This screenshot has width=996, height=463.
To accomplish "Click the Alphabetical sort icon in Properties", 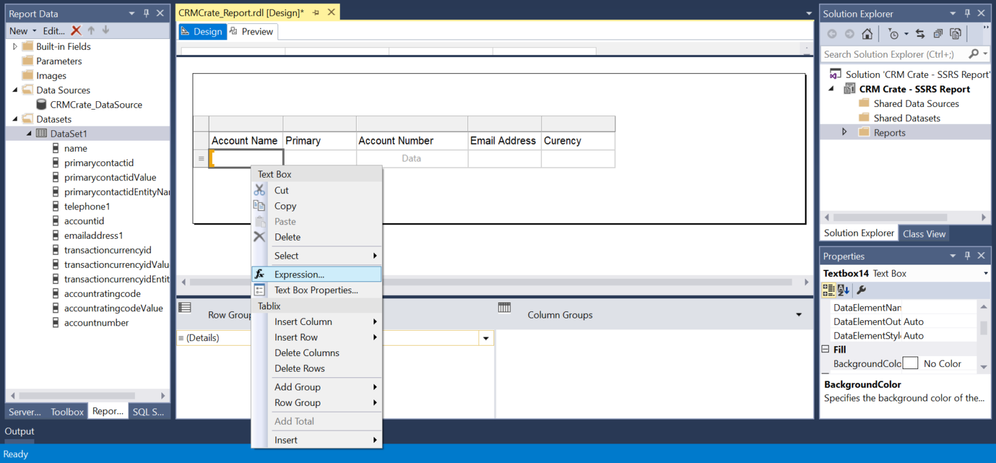I will point(841,290).
